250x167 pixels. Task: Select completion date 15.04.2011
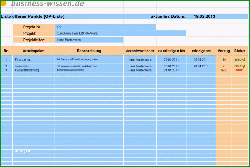point(201,59)
